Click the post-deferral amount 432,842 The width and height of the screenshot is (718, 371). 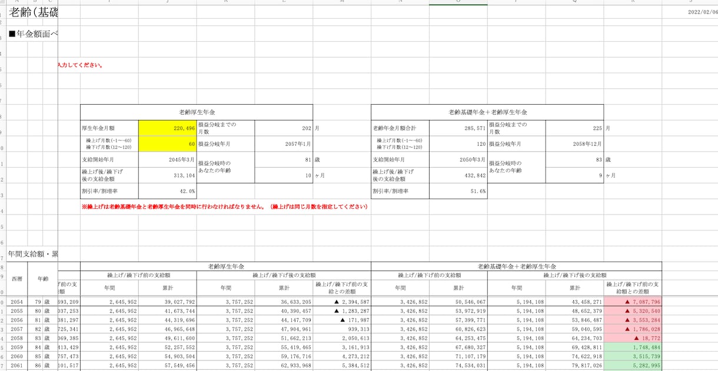[458, 175]
